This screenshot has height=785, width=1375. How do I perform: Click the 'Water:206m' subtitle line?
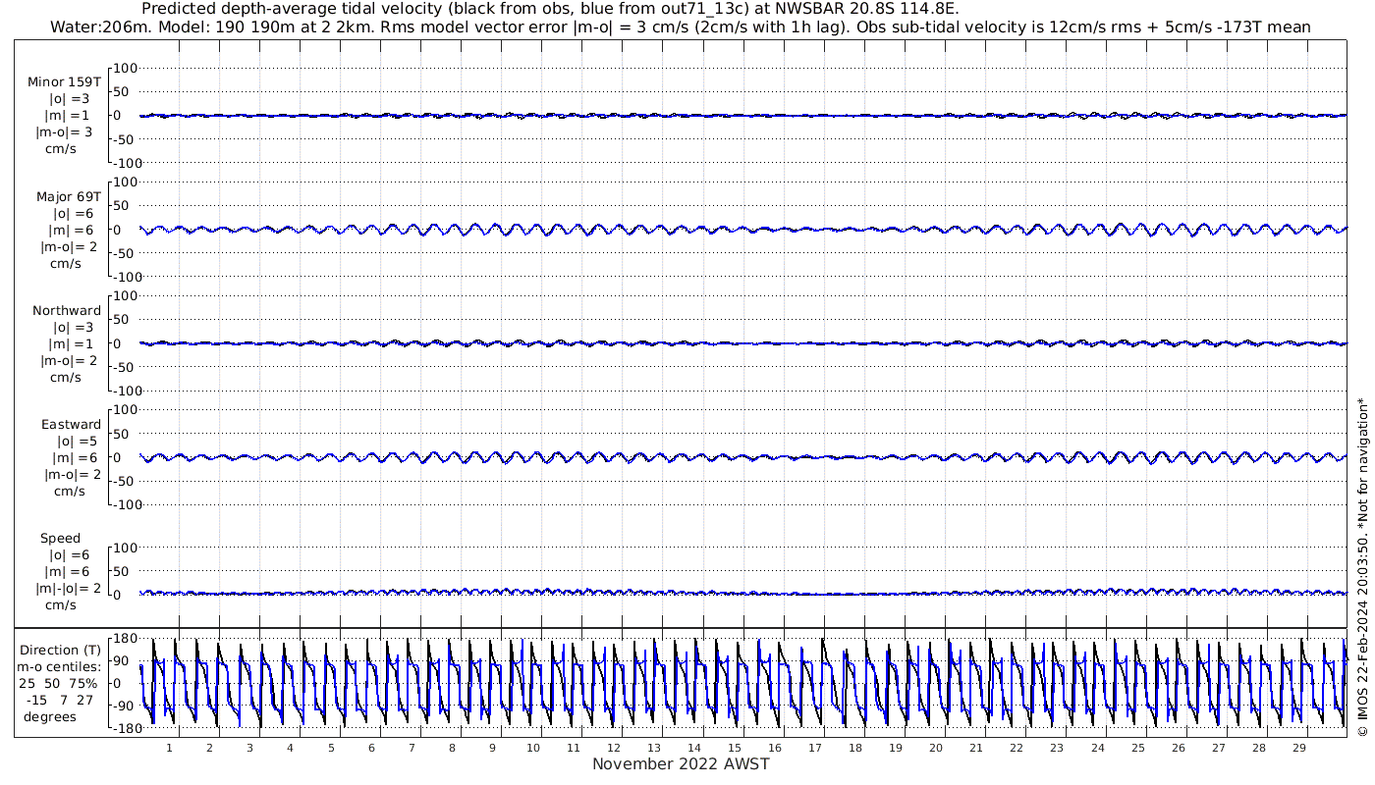[x=680, y=26]
